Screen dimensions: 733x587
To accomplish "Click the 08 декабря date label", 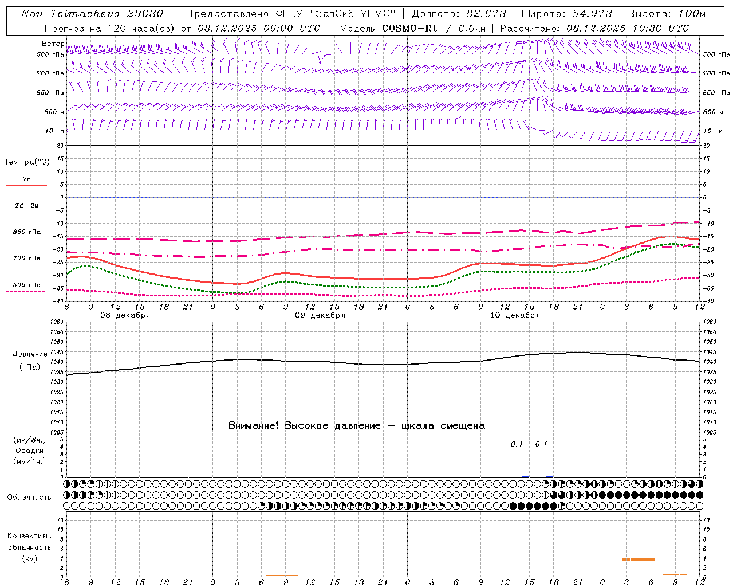I will click(125, 315).
